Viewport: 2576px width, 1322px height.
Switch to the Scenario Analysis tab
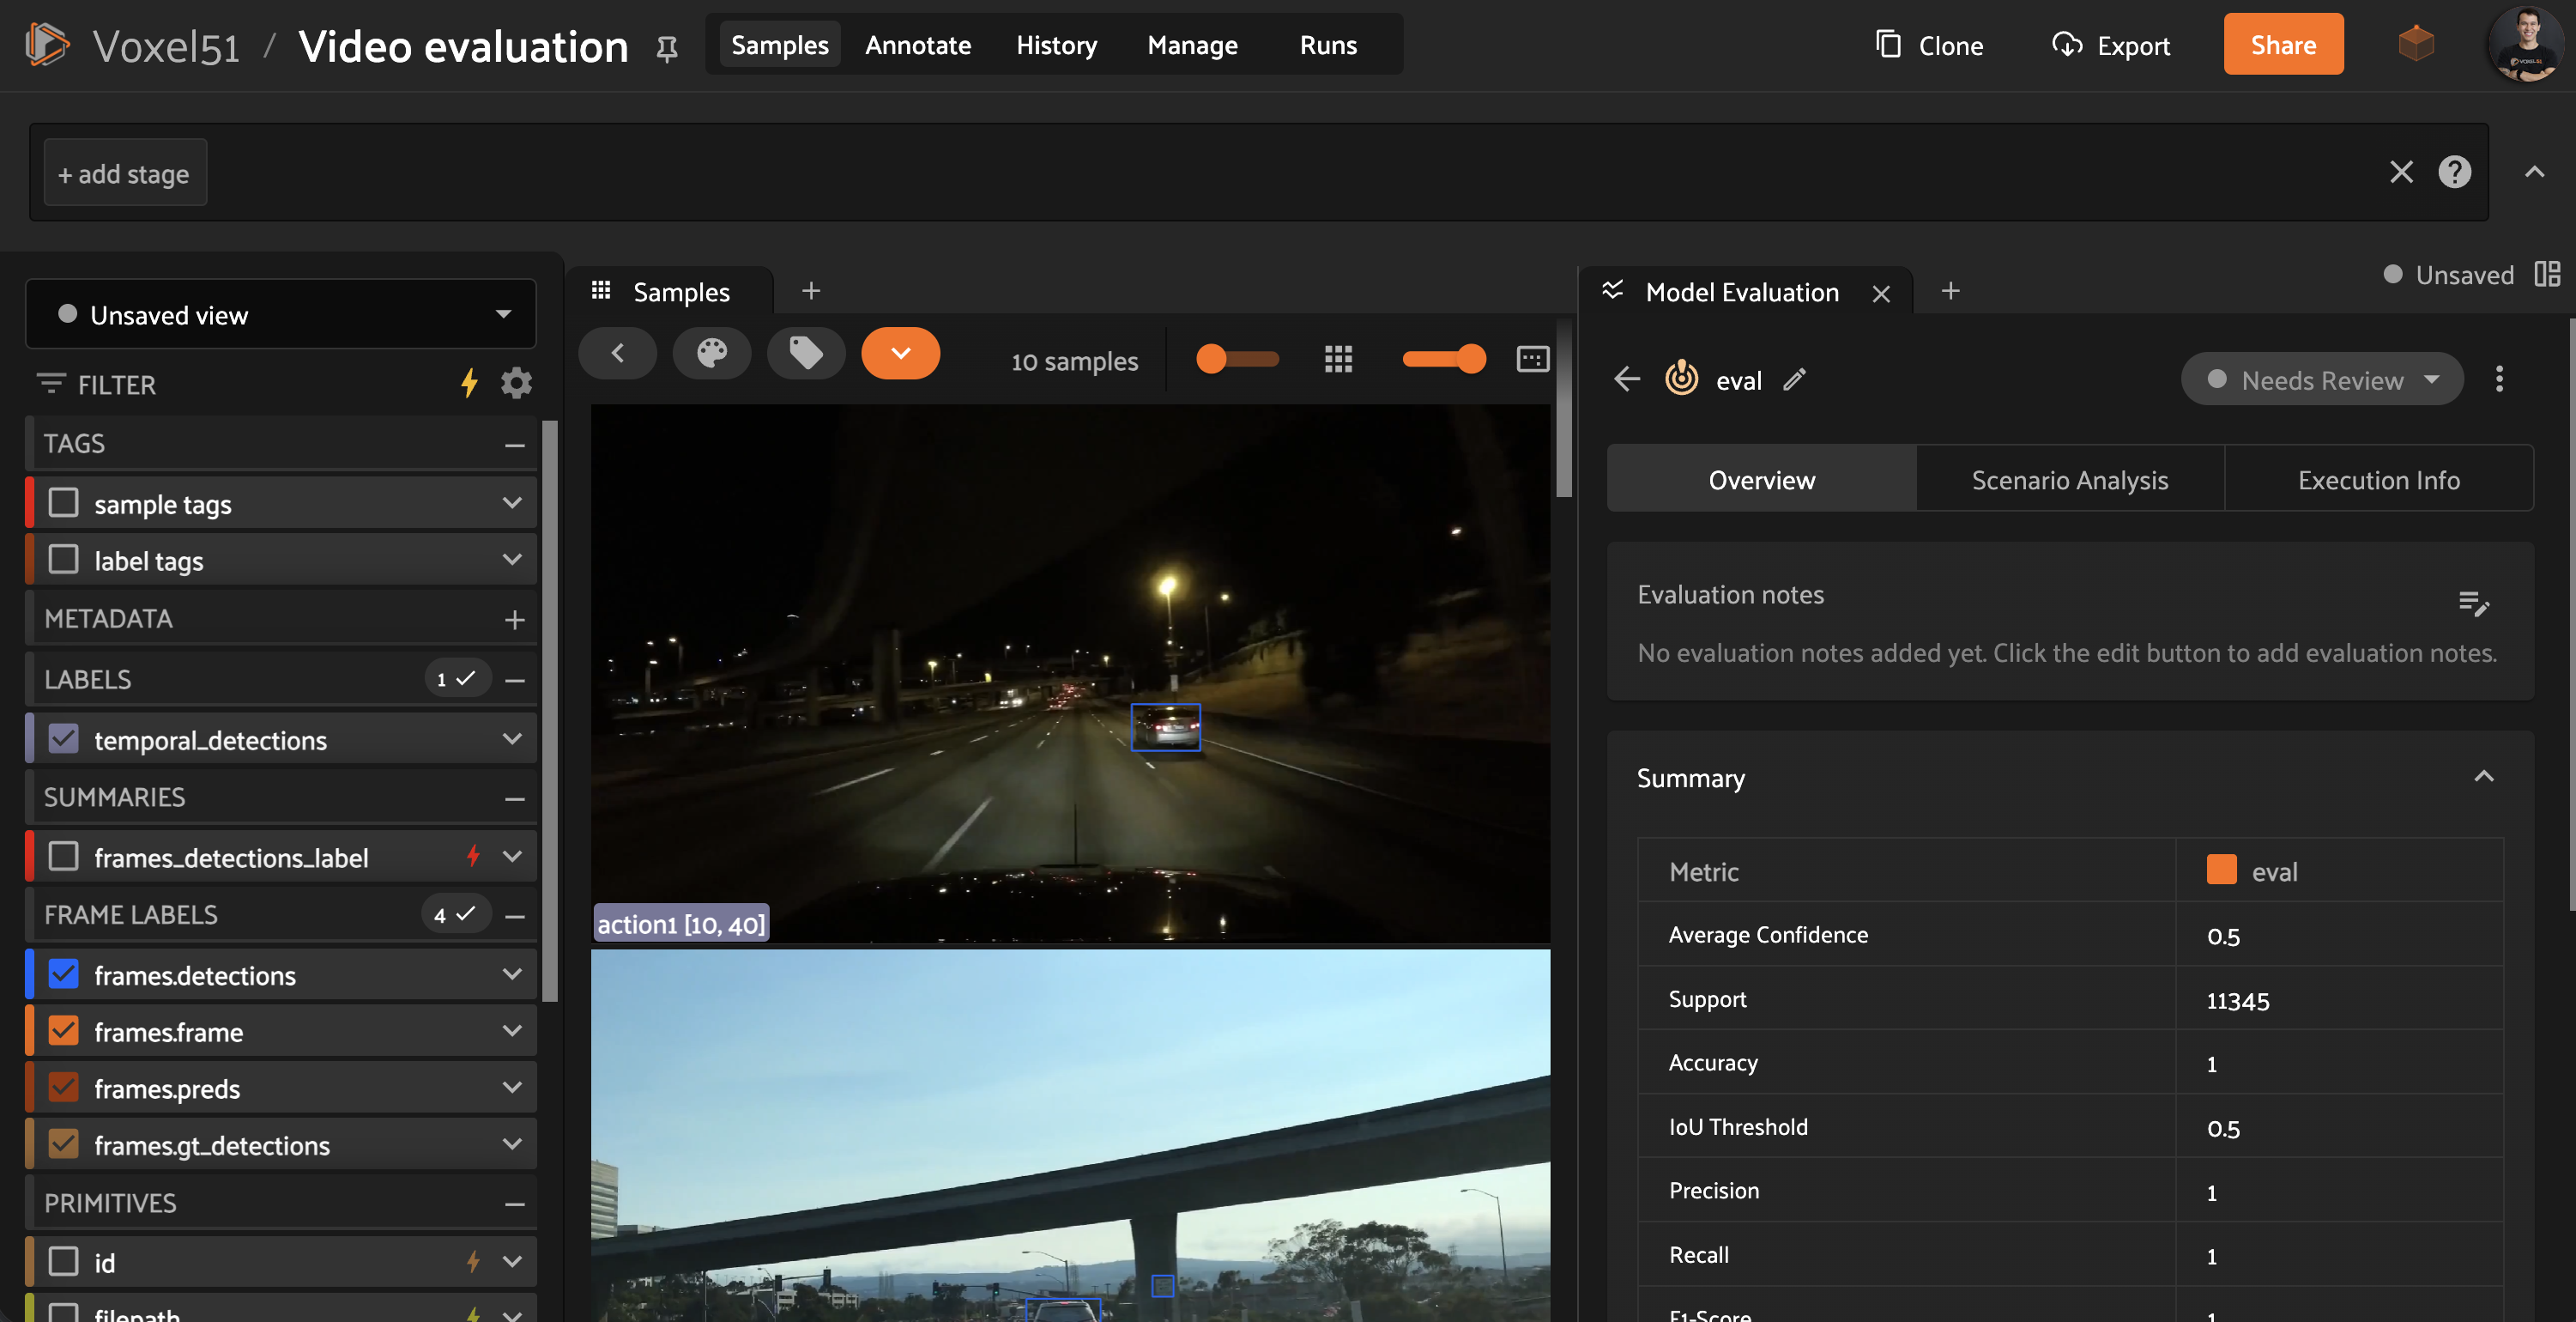coord(2069,479)
